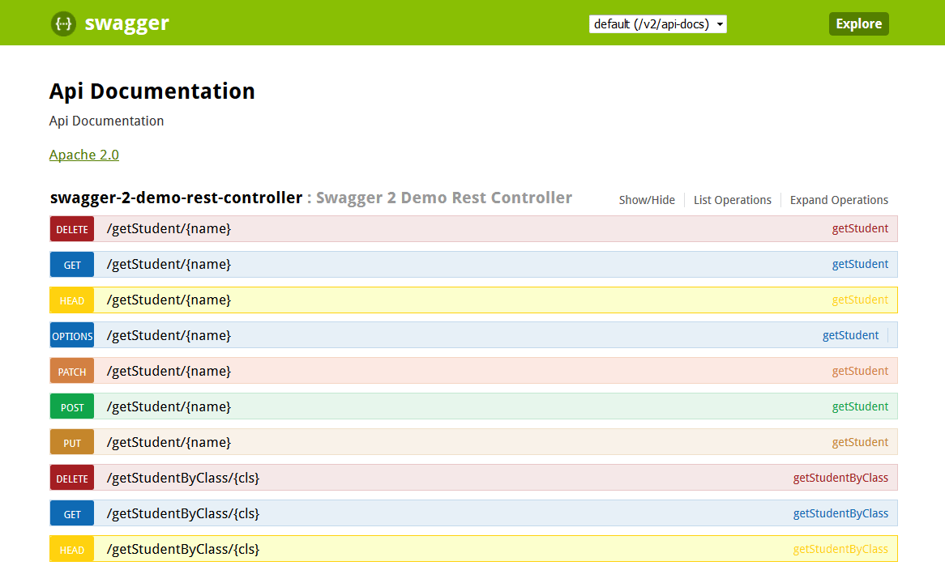Click the POST badge on /getStudent/{name}
945x570 pixels.
pyautogui.click(x=71, y=406)
